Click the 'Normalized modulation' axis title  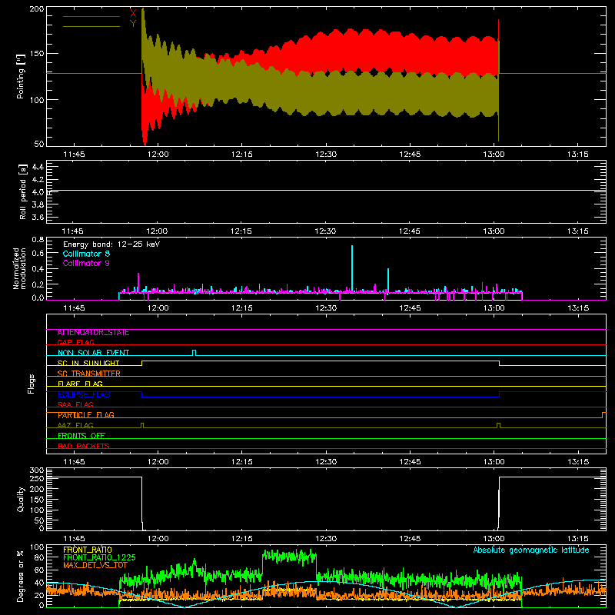coord(20,268)
